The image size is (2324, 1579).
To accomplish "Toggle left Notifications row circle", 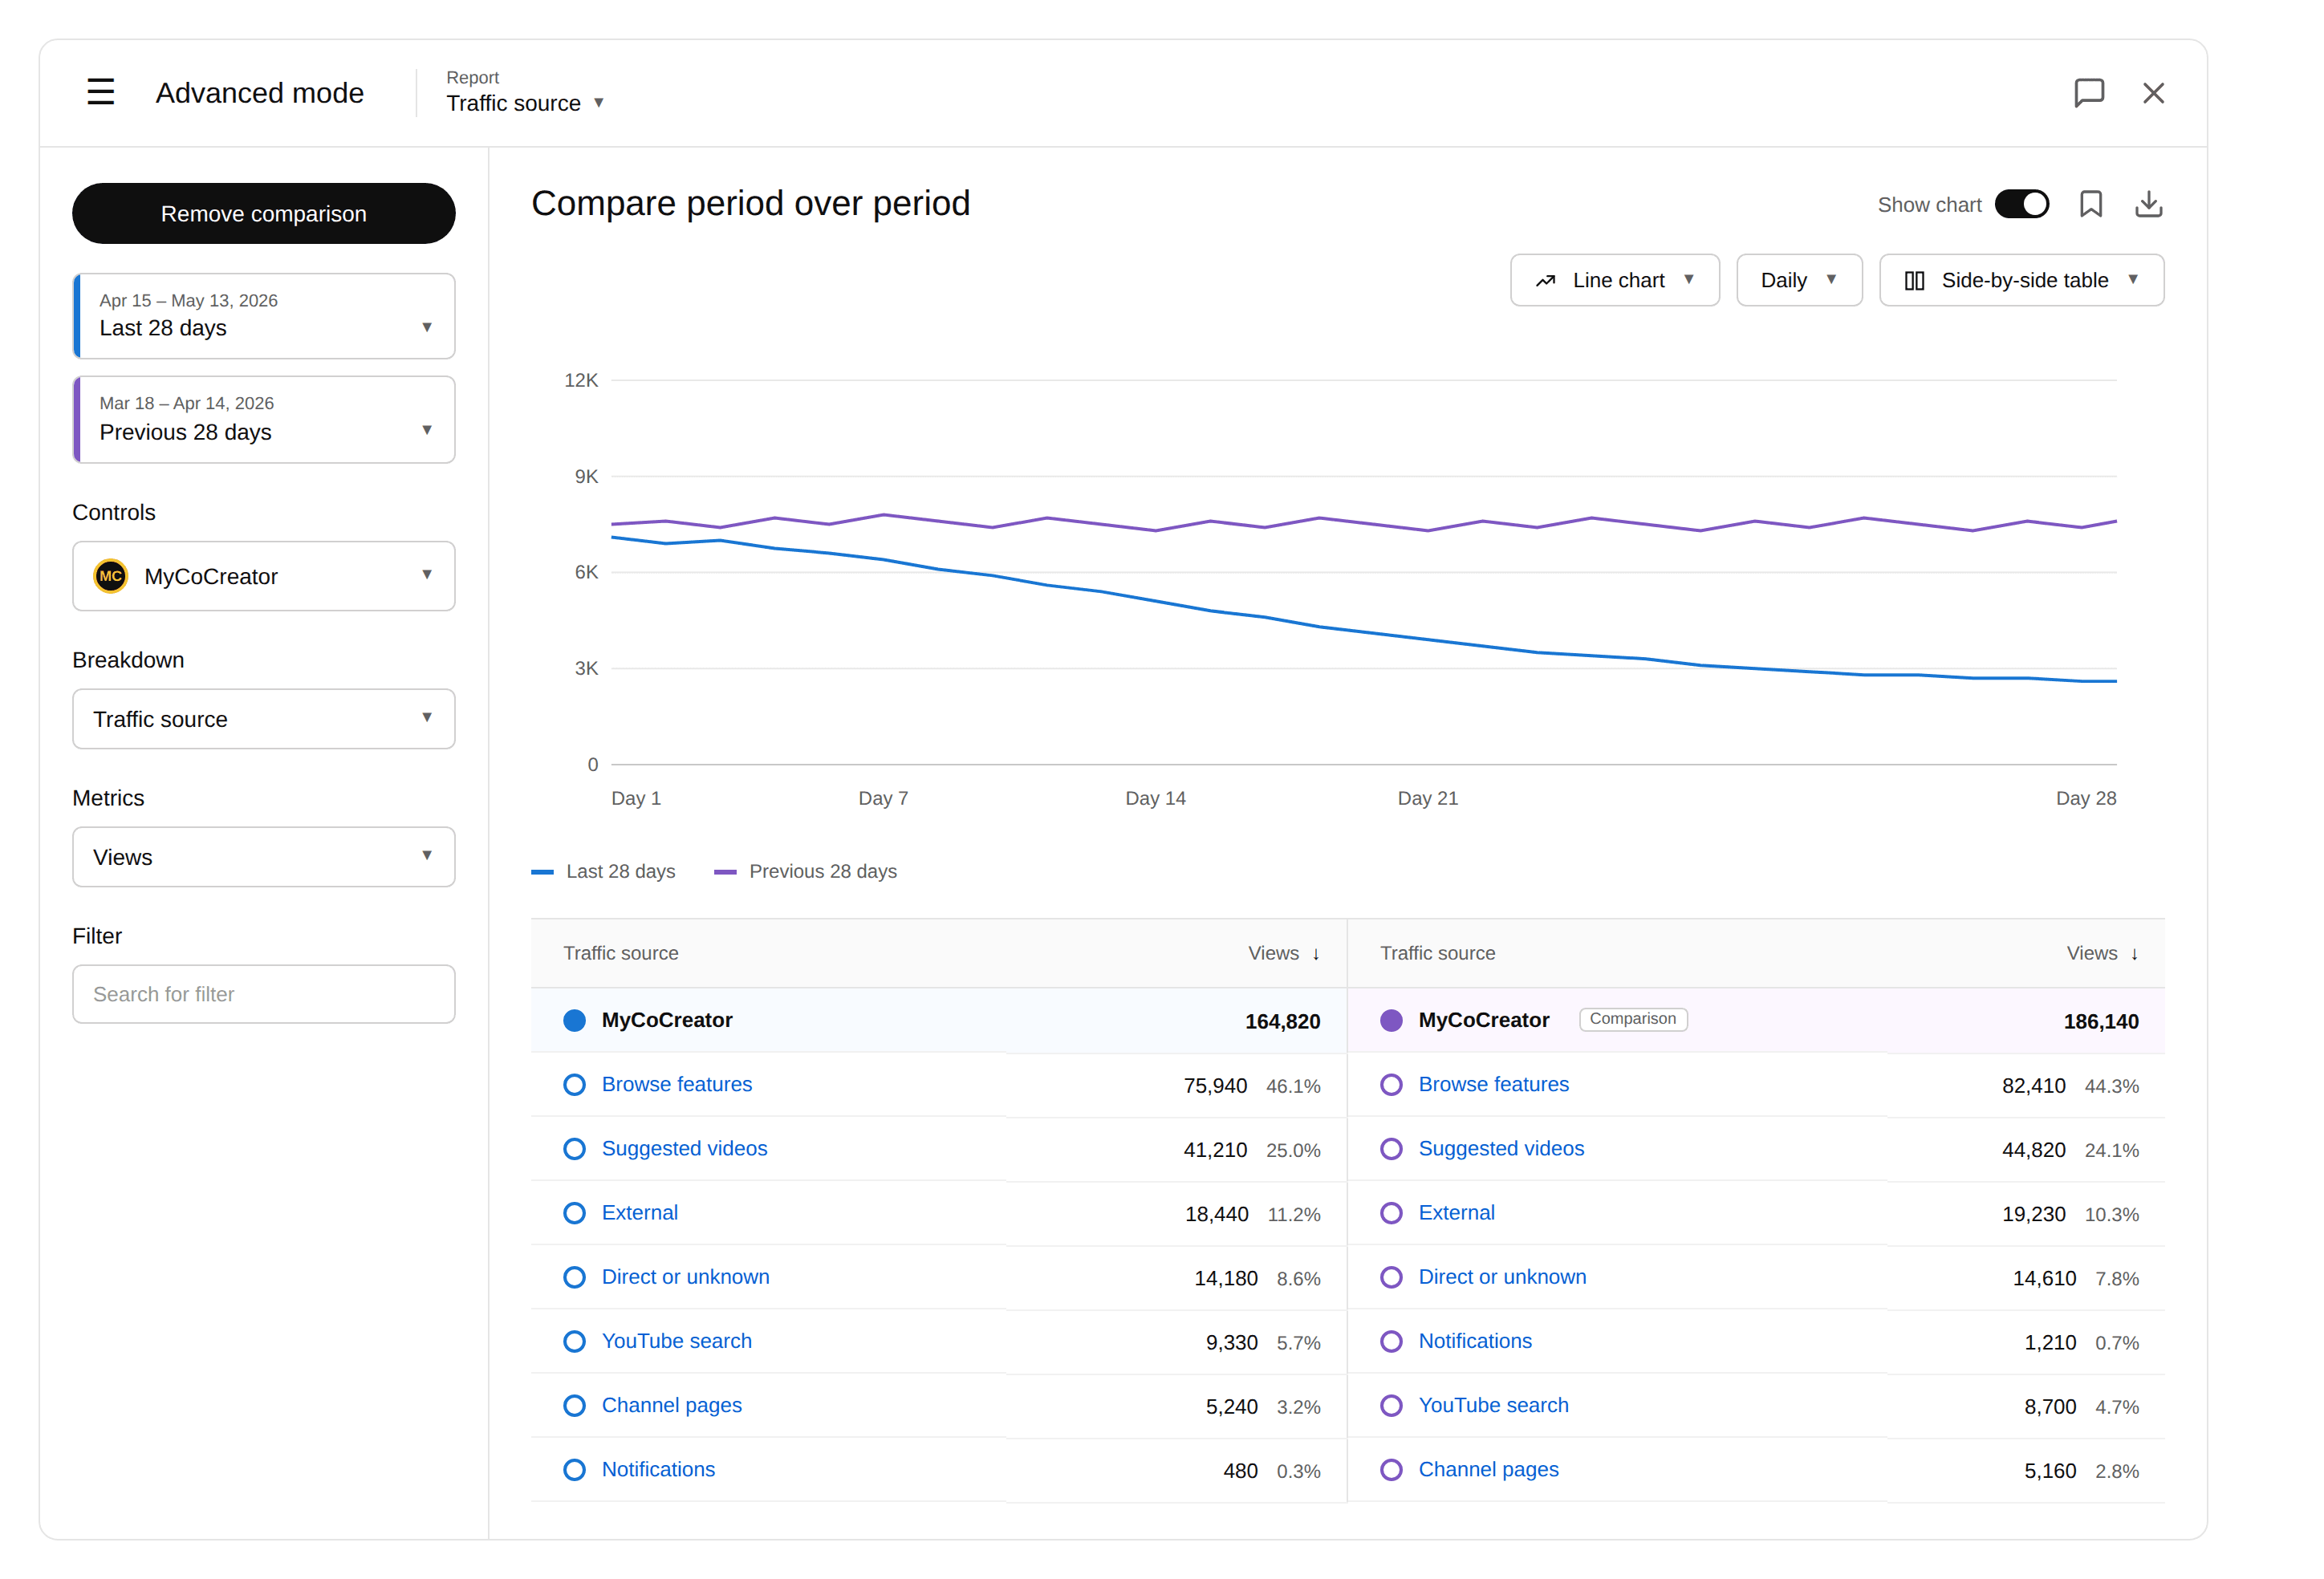I will [x=574, y=1469].
